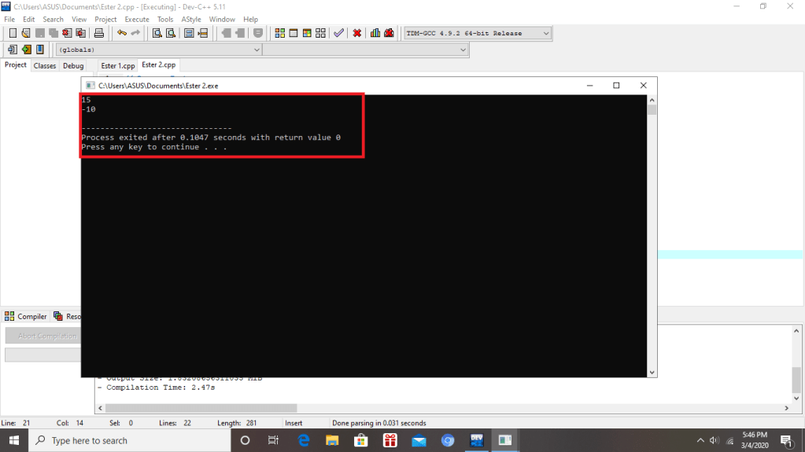Image resolution: width=805 pixels, height=452 pixels.
Task: Expand the empty members dropdown beside (globals)
Action: coord(365,50)
